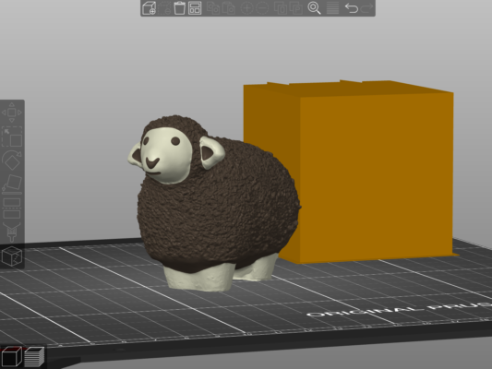Delete selected with the trash icon

click(x=179, y=7)
